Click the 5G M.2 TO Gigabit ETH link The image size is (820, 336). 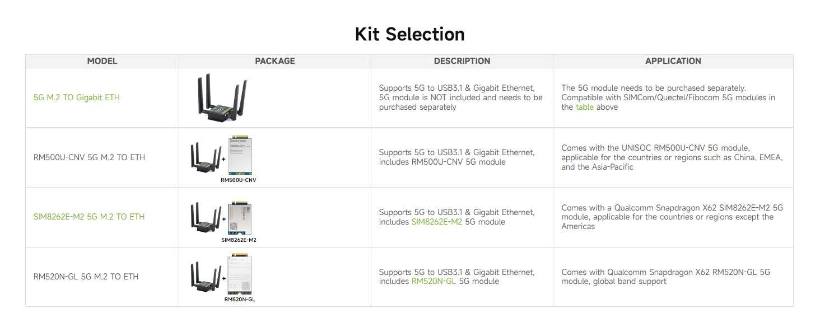[x=77, y=97]
